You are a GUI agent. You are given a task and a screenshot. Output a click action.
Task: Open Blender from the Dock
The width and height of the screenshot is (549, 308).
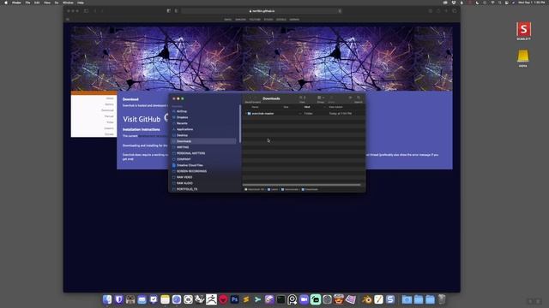367,299
